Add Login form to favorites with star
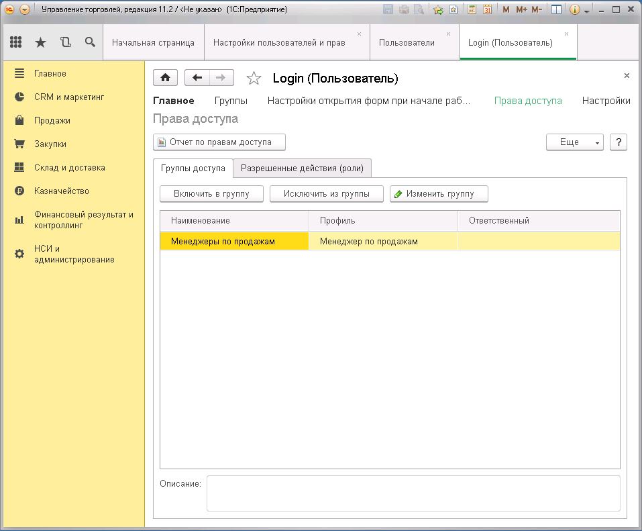This screenshot has width=642, height=531. (254, 78)
